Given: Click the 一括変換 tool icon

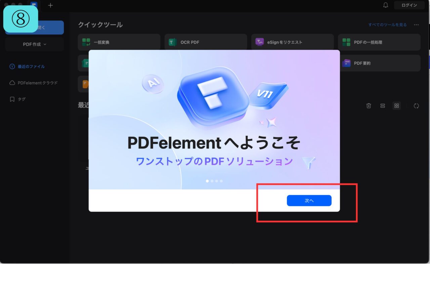Looking at the screenshot, I should tap(86, 42).
